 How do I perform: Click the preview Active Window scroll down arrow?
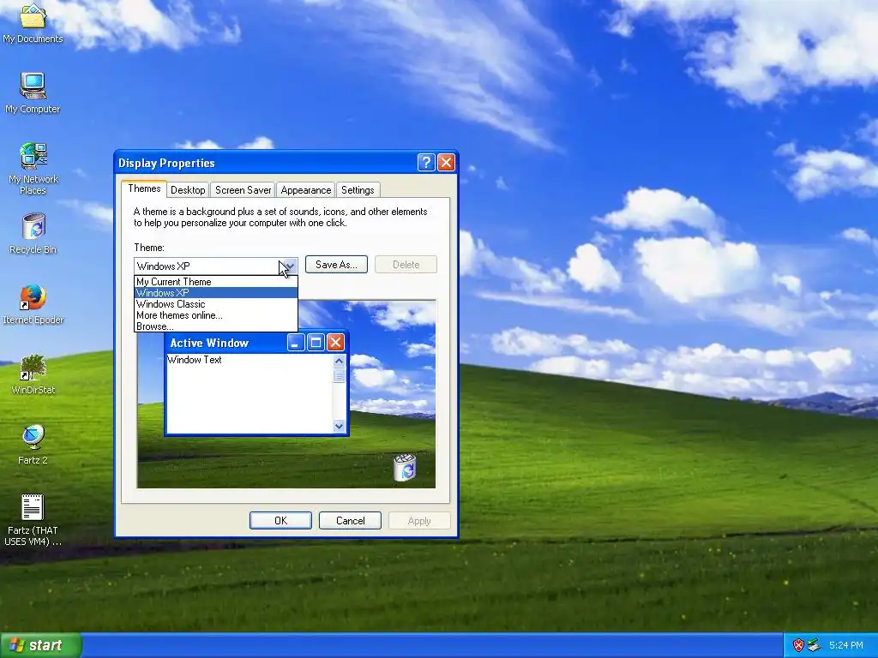[339, 427]
